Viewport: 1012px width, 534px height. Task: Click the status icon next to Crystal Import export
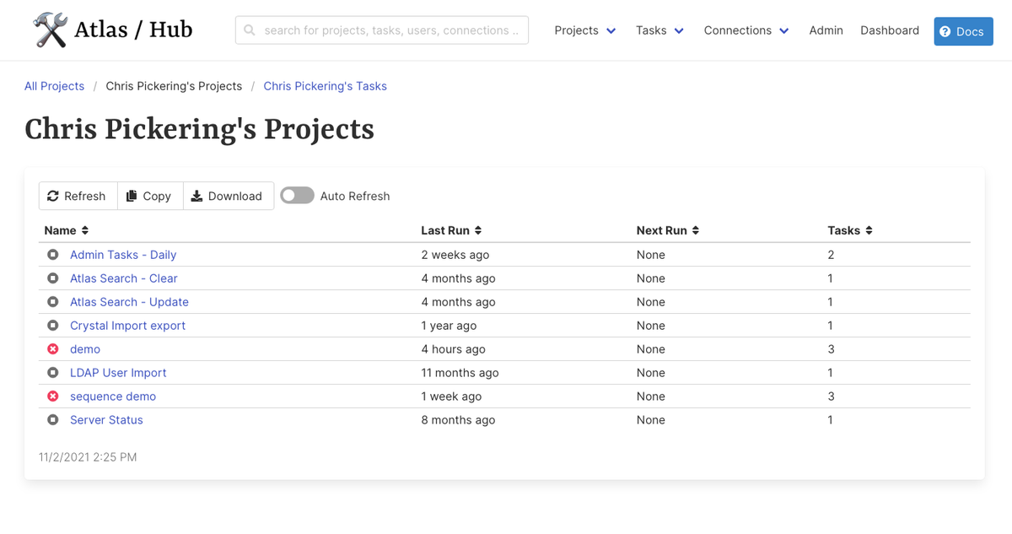pyautogui.click(x=52, y=325)
